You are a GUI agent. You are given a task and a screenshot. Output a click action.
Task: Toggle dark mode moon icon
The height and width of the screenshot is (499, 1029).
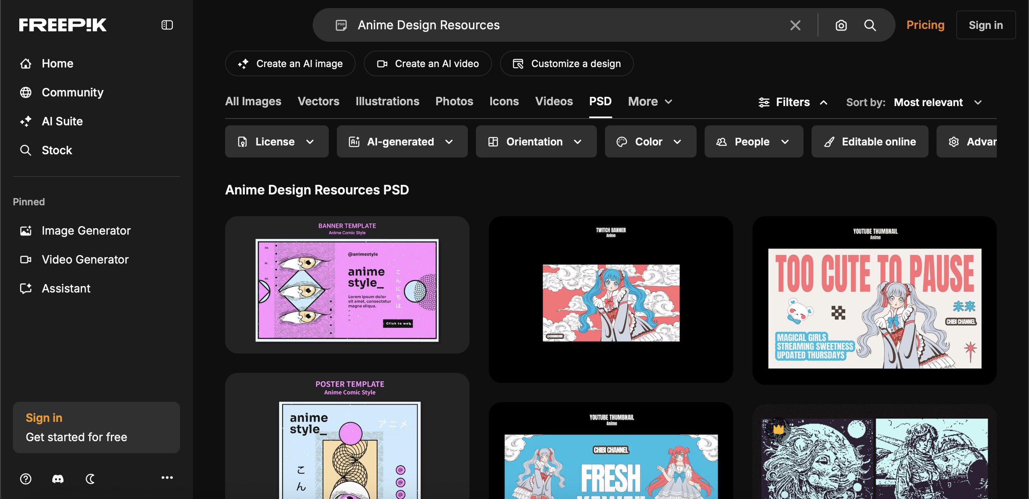click(x=90, y=479)
